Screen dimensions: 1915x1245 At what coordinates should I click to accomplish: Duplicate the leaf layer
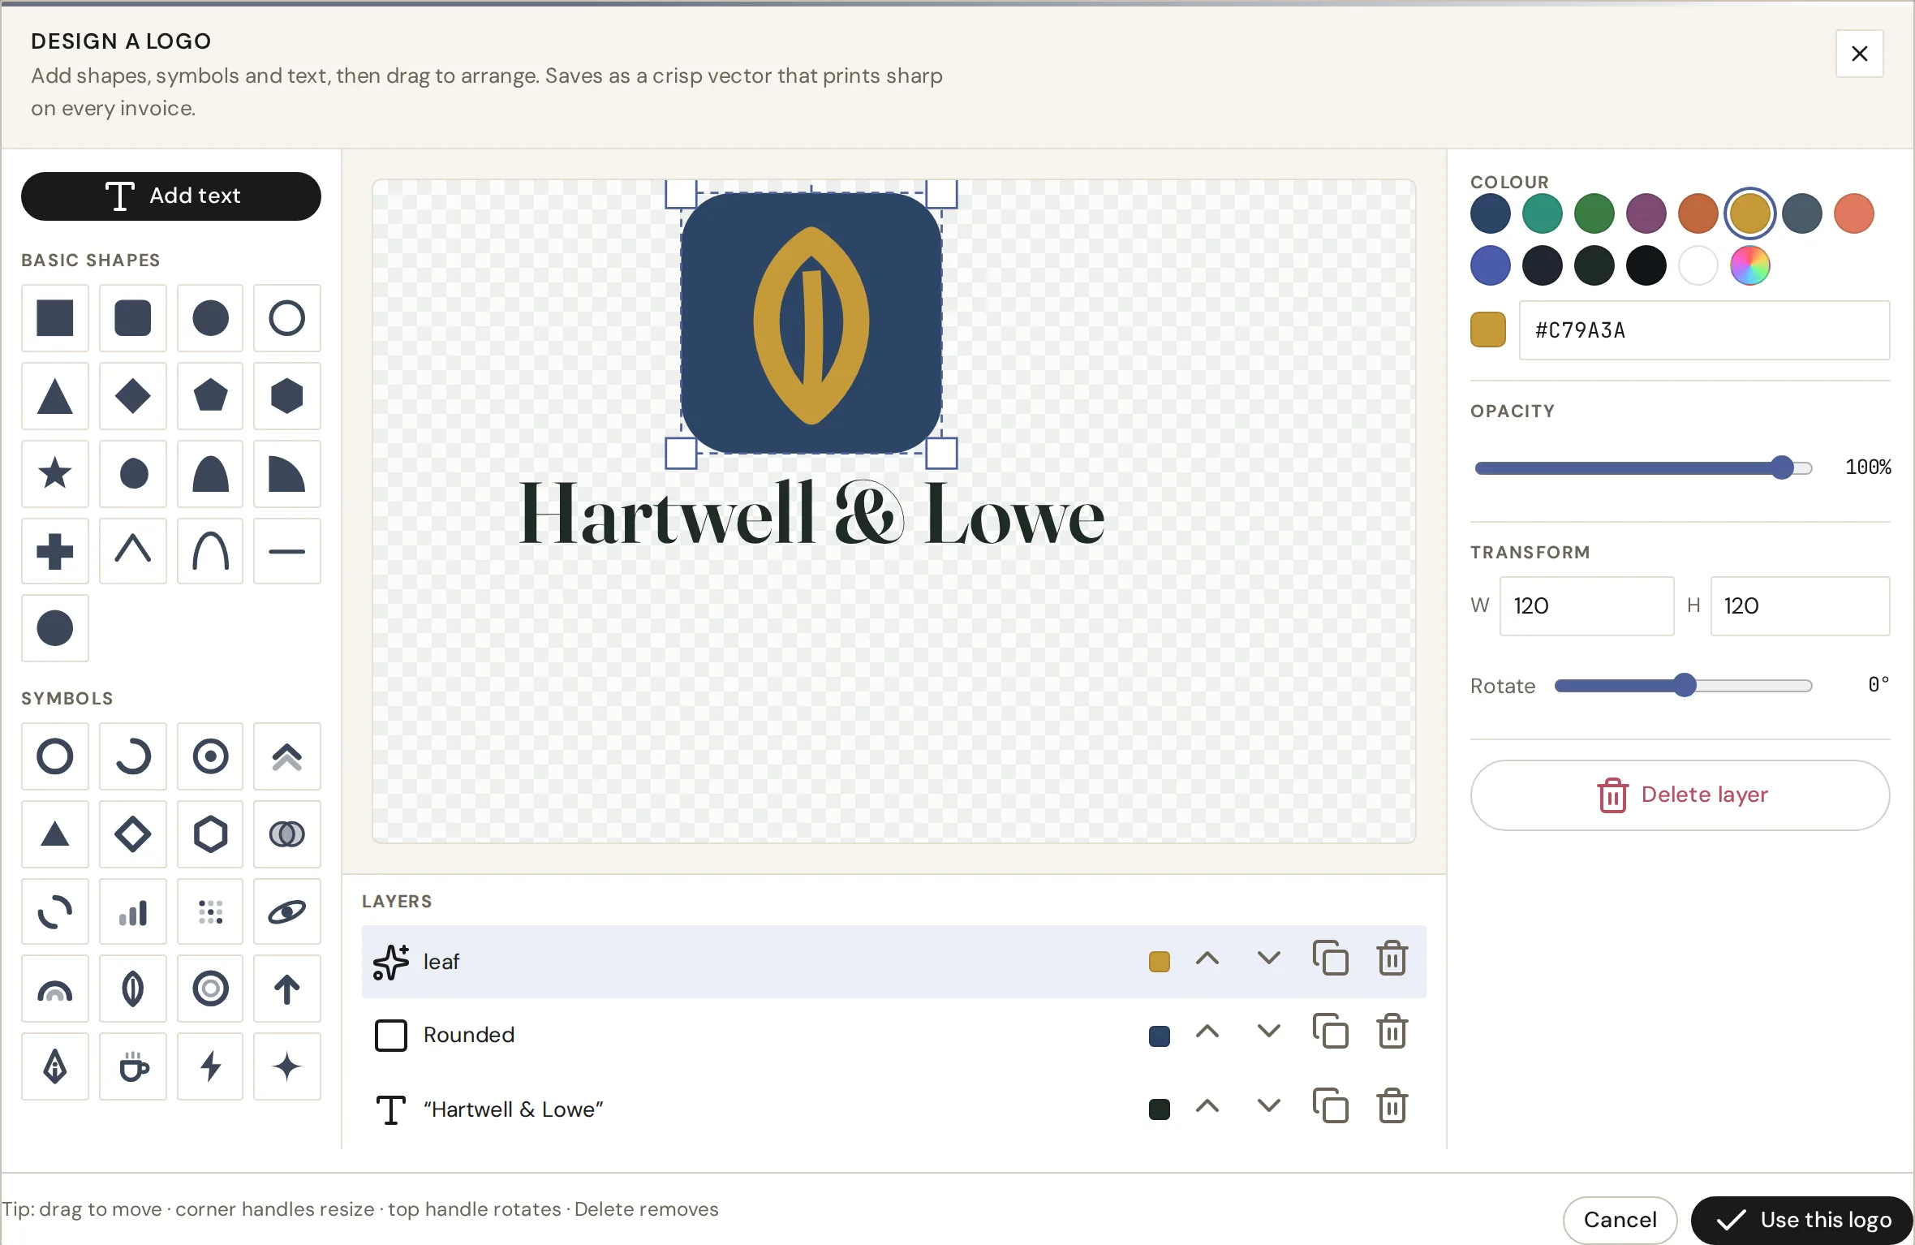[1331, 959]
